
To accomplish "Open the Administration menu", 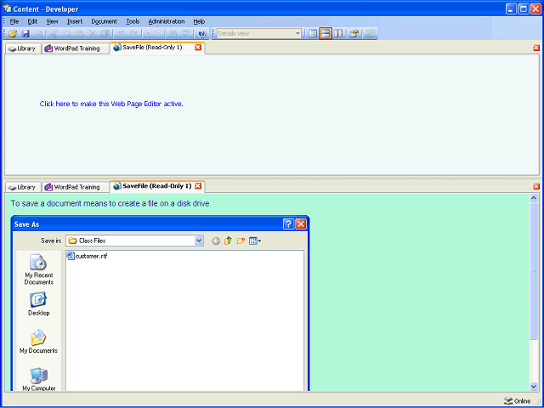I will click(167, 21).
